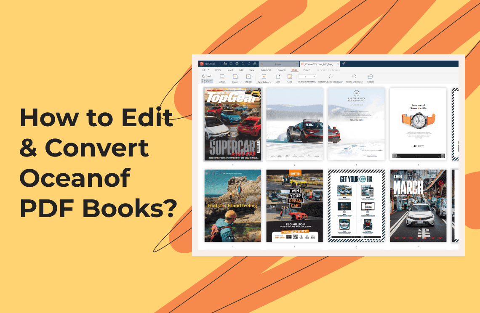Open the Home ribbon menu

(218, 70)
